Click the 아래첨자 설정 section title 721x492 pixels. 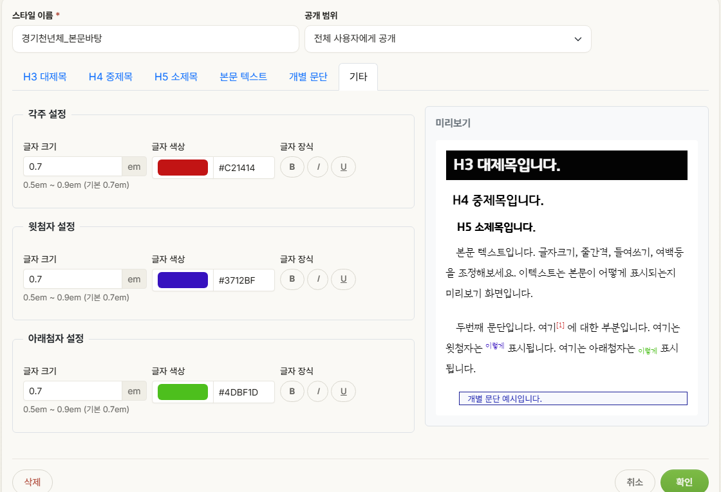(x=56, y=338)
